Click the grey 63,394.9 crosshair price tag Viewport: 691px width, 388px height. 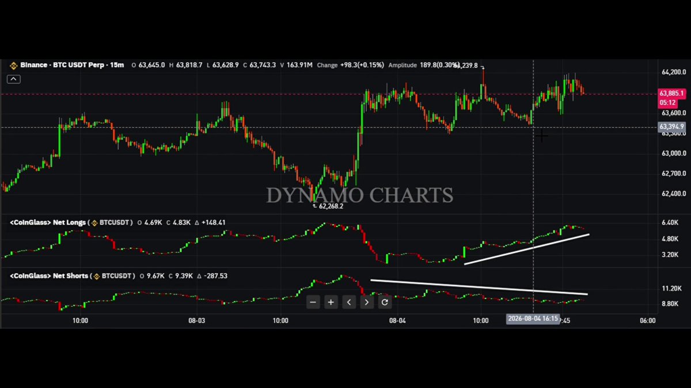671,126
